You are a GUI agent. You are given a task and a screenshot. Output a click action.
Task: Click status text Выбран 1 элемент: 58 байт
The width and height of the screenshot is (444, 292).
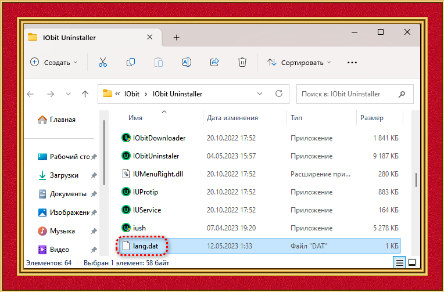click(x=126, y=263)
